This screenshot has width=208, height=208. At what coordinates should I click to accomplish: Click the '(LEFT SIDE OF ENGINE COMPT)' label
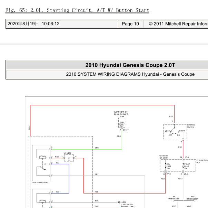coord(128,206)
